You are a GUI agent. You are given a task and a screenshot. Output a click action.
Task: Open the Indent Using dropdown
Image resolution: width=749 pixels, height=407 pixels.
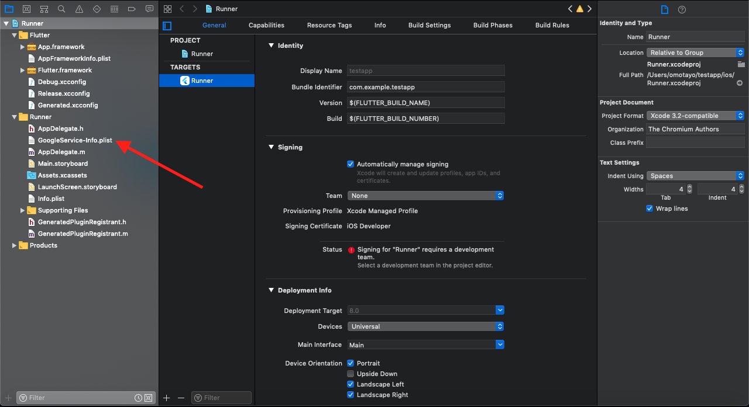tap(696, 176)
